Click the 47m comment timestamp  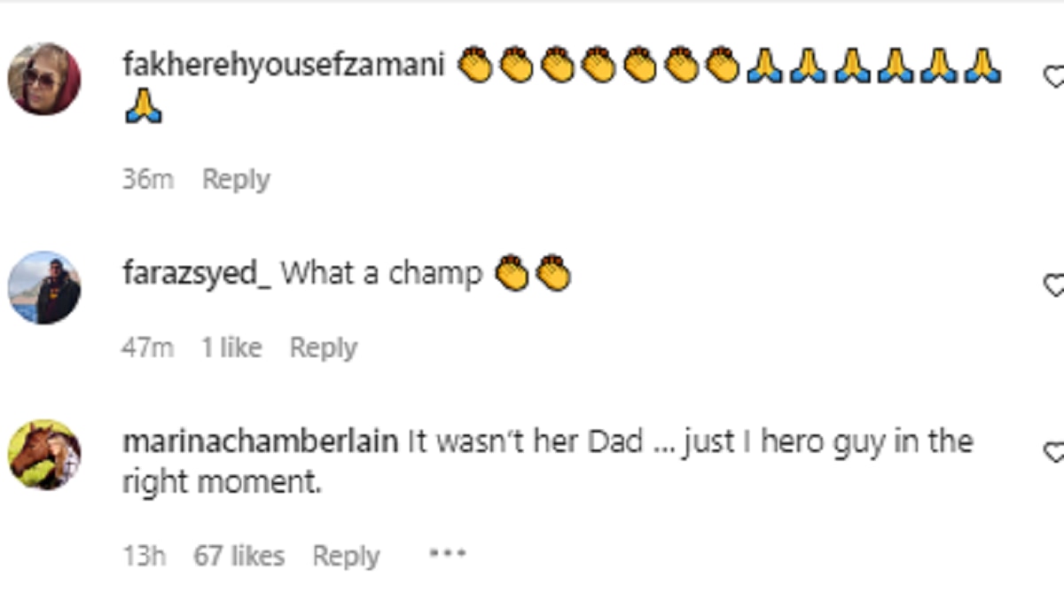click(x=147, y=347)
